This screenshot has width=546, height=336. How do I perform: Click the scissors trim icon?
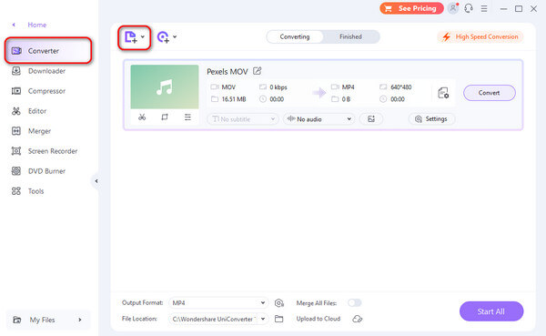click(142, 117)
